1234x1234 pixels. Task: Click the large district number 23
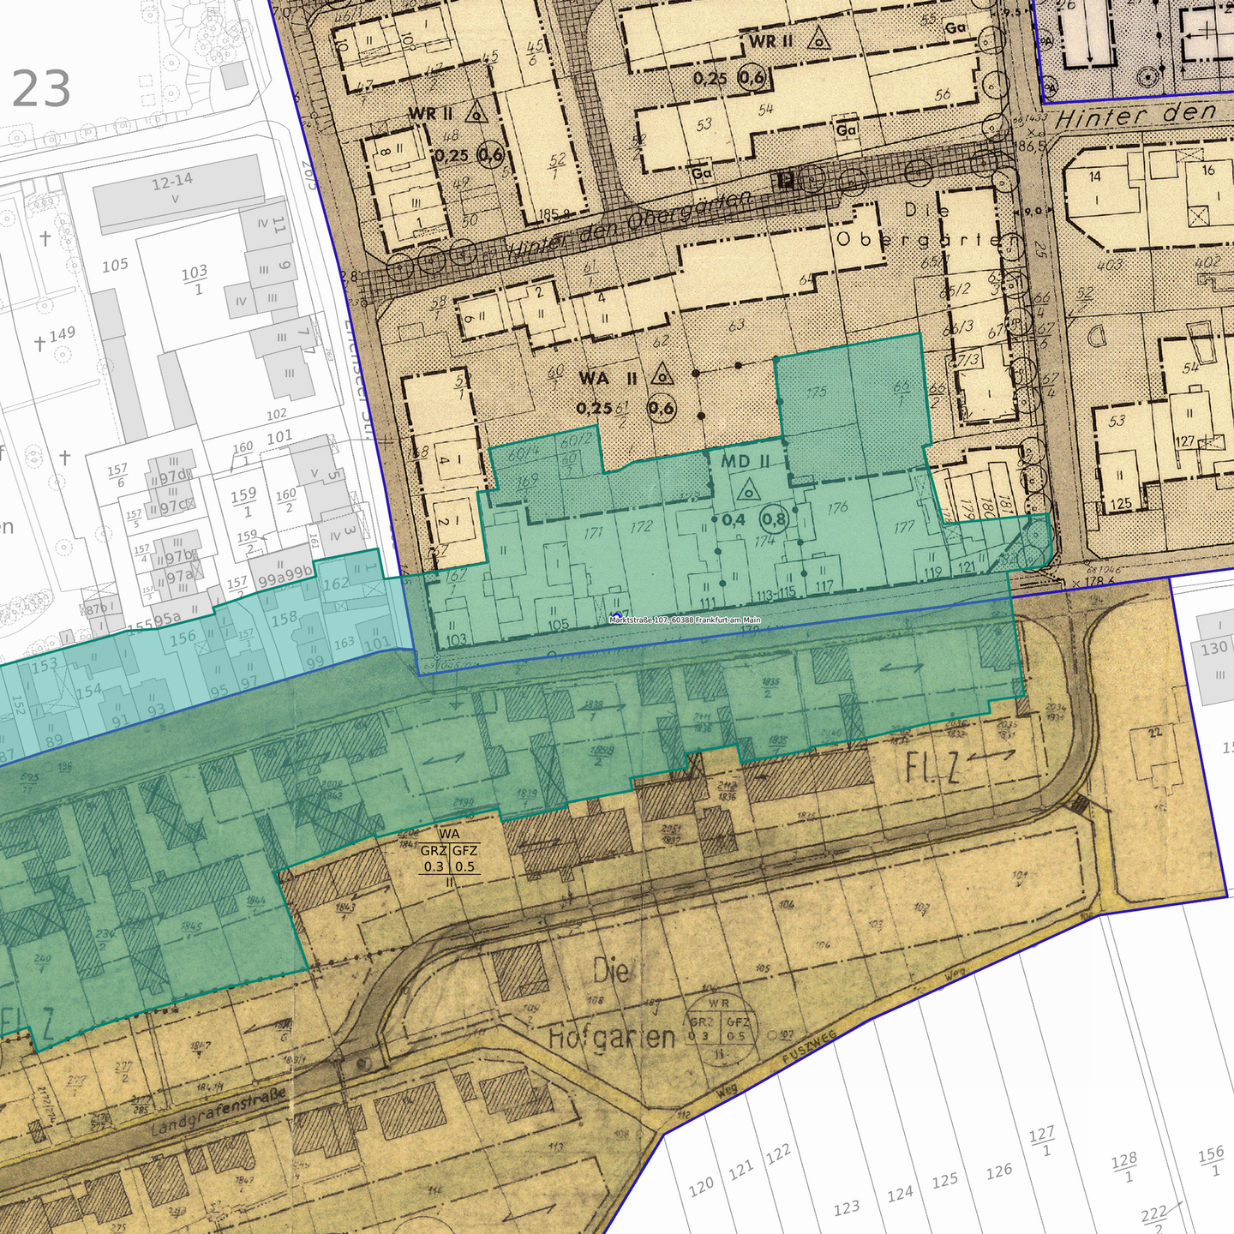point(41,89)
